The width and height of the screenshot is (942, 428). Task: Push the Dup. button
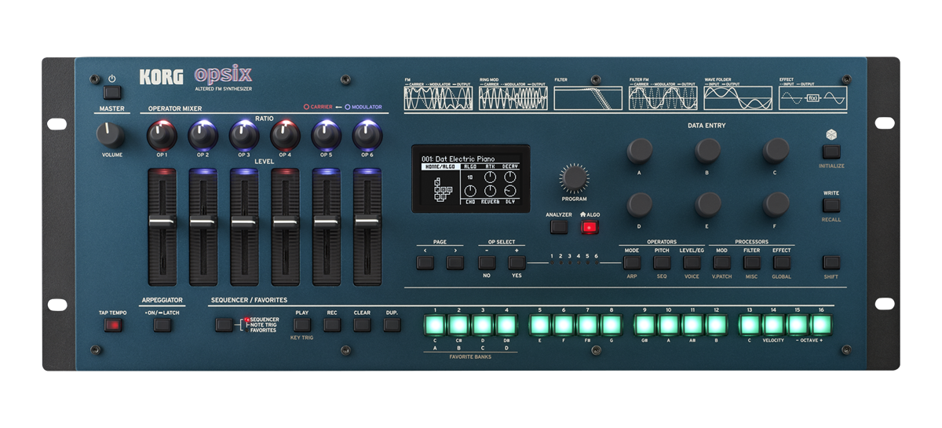point(392,324)
